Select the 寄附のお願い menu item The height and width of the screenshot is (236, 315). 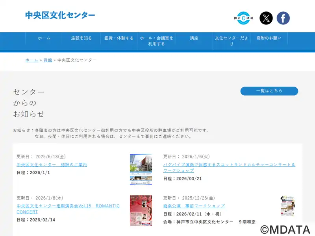tap(269, 38)
